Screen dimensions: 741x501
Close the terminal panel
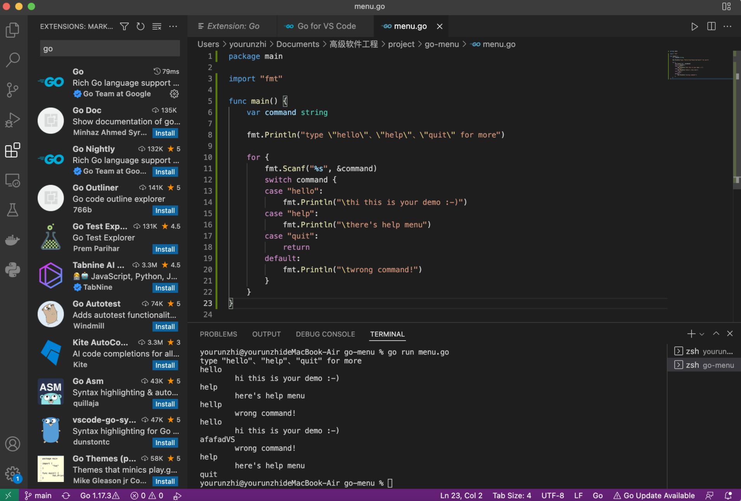coord(730,334)
